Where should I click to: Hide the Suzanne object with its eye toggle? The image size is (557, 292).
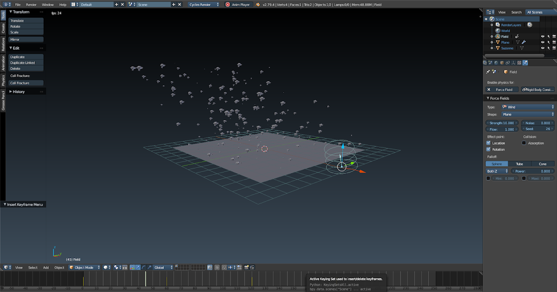[x=542, y=48]
